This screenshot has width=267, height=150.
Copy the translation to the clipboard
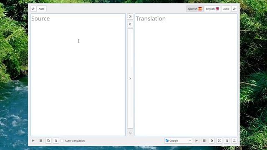pyautogui.click(x=212, y=141)
